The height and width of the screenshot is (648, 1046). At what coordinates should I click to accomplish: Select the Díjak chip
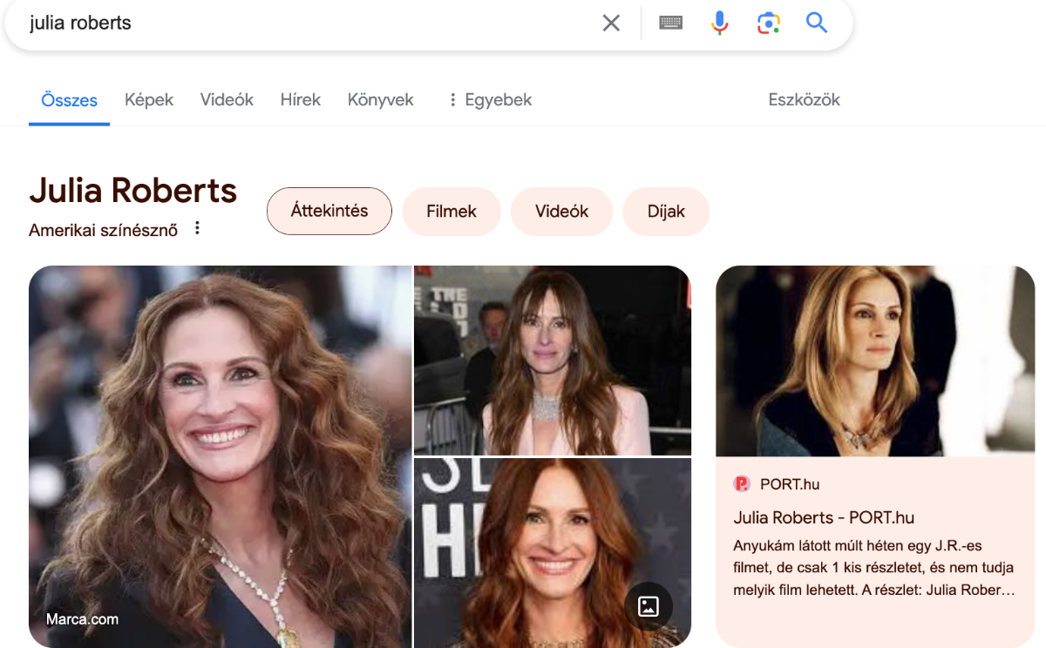coord(666,212)
